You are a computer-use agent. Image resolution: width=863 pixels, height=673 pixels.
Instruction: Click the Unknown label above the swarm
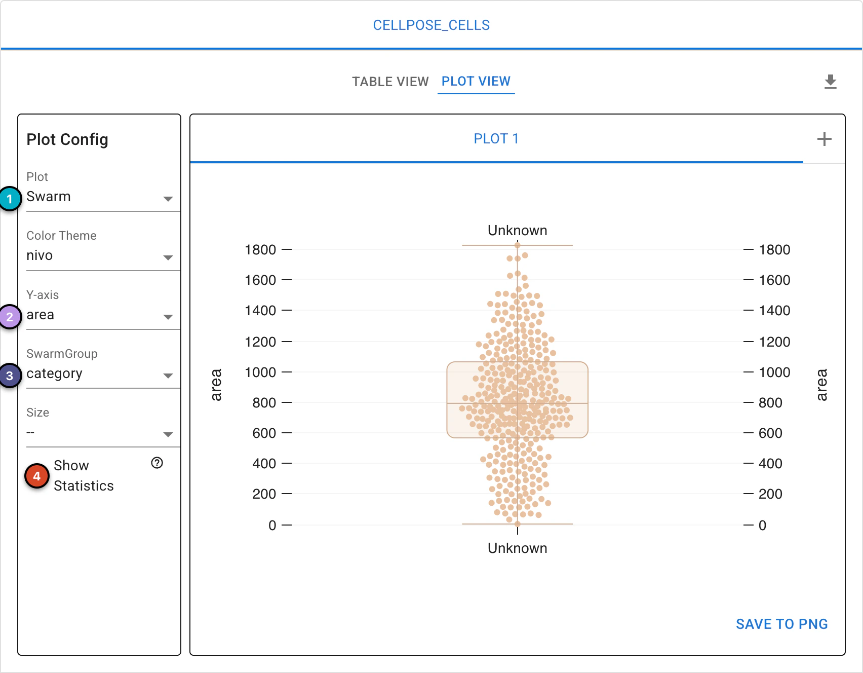tap(518, 231)
